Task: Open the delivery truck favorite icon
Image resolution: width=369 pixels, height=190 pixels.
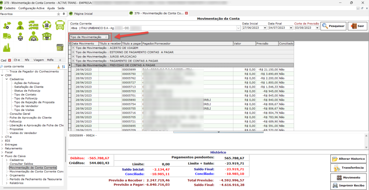Action: 7,36
